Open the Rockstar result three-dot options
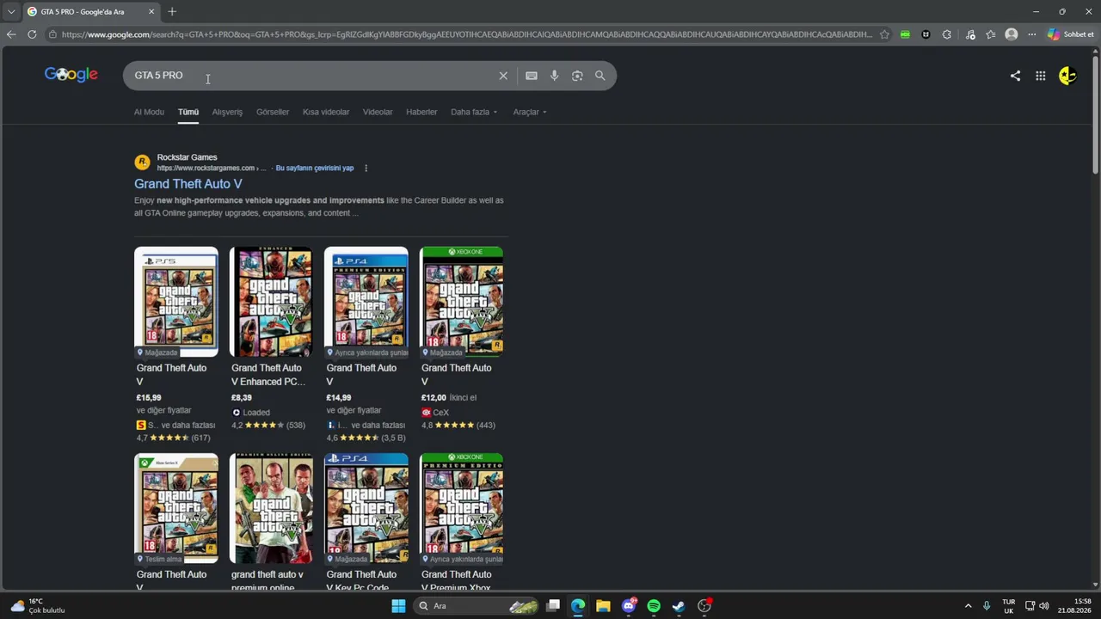The image size is (1101, 619). pos(366,169)
